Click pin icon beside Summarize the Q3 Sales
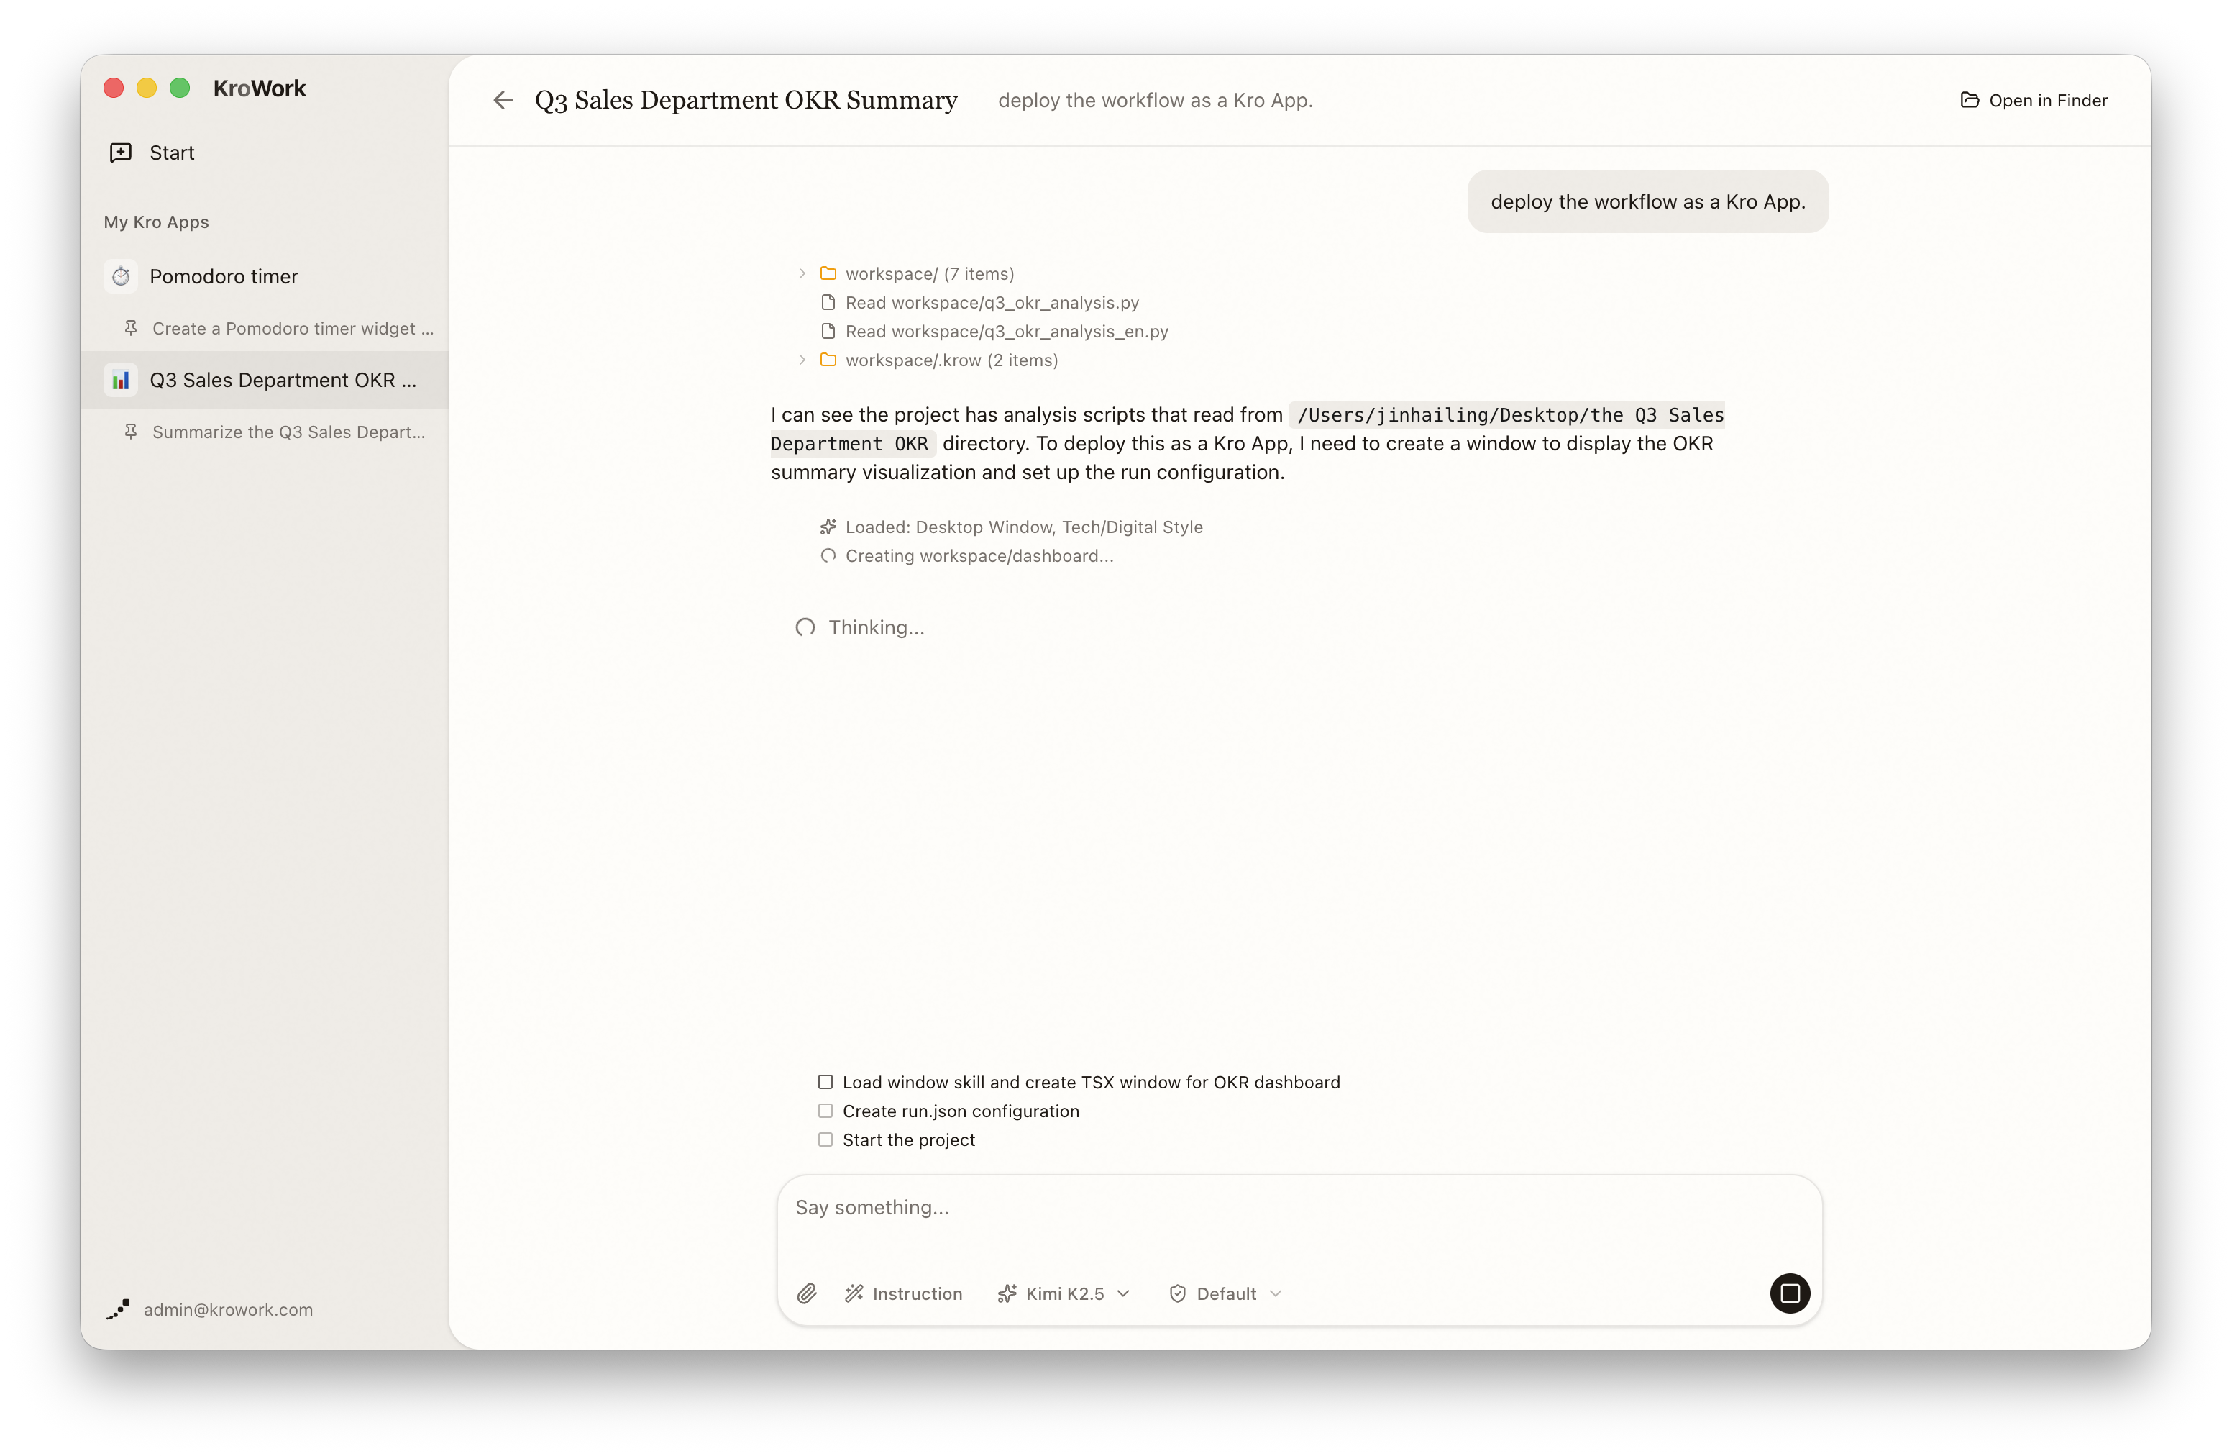Screen dimensions: 2232x1456 click(132, 432)
